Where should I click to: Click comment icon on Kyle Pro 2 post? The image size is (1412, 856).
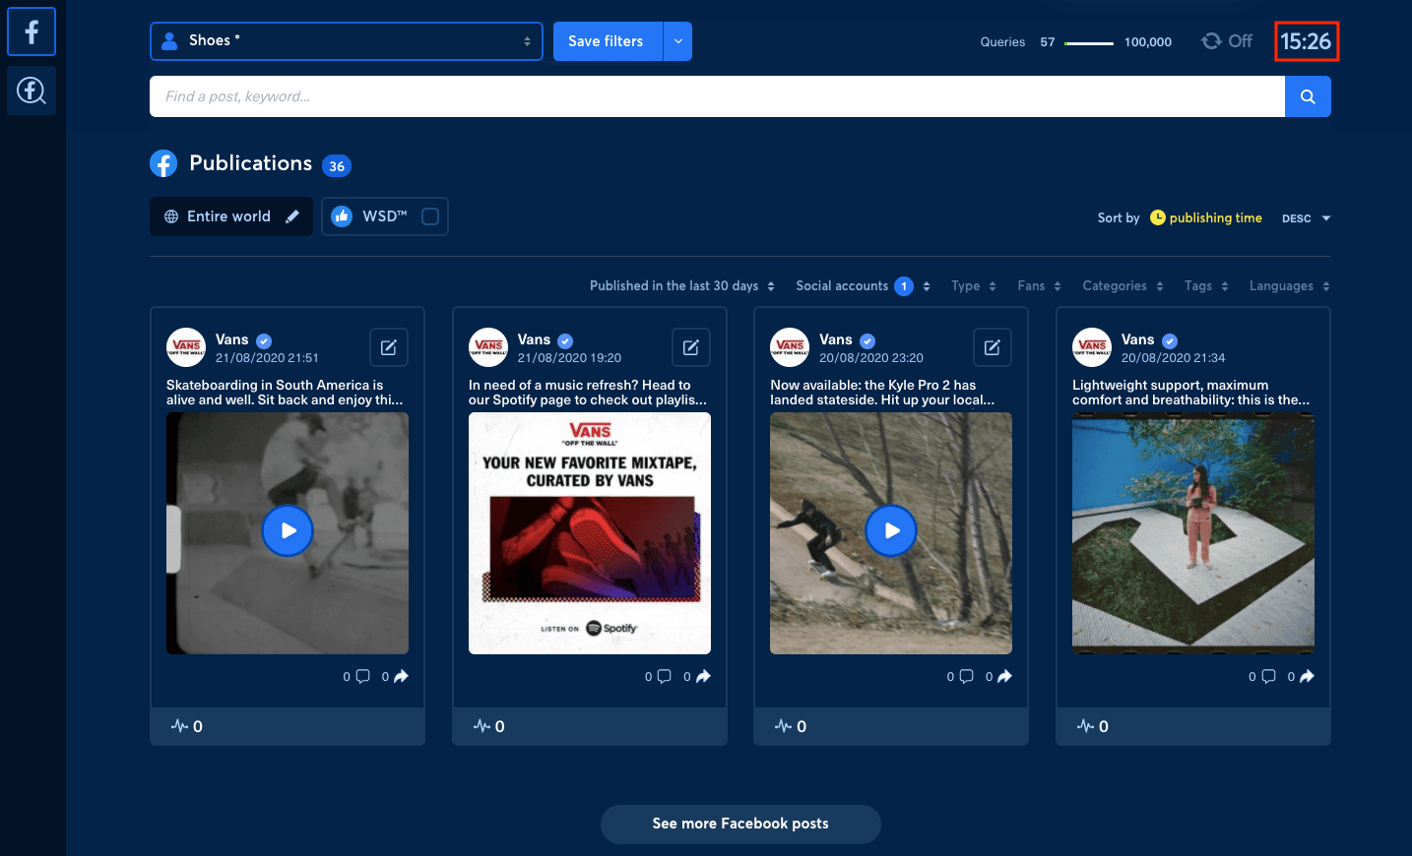click(x=966, y=676)
